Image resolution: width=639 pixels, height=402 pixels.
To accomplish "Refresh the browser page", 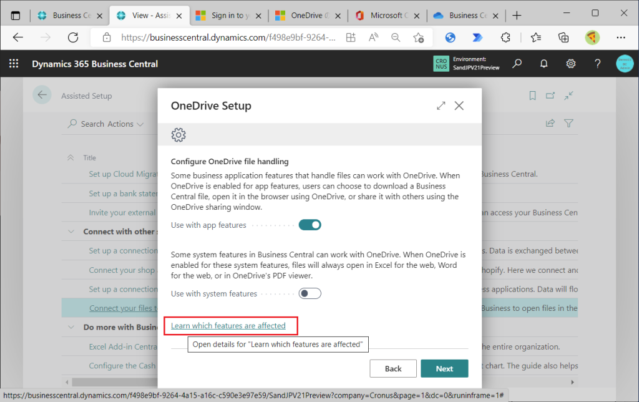I will coord(73,37).
